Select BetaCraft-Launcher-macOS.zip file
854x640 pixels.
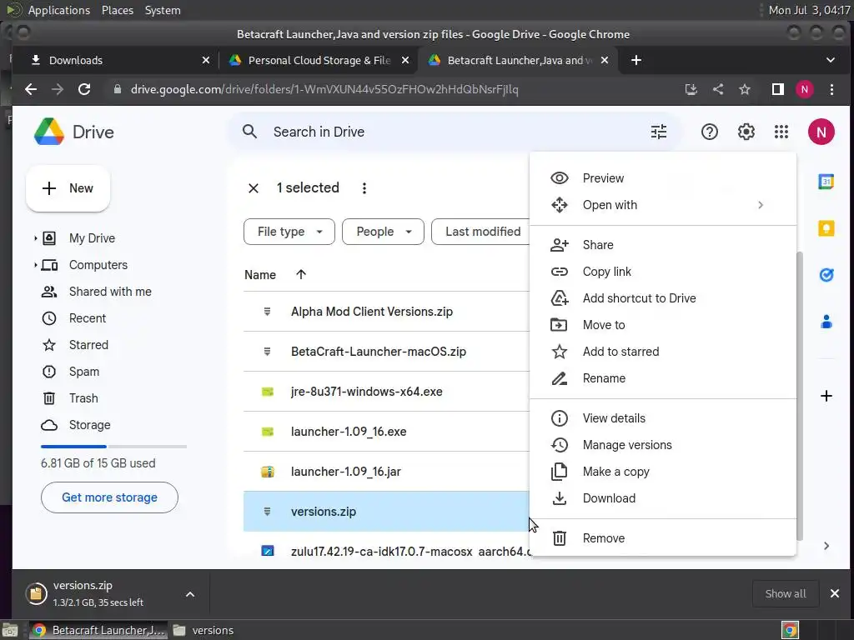[386, 352]
